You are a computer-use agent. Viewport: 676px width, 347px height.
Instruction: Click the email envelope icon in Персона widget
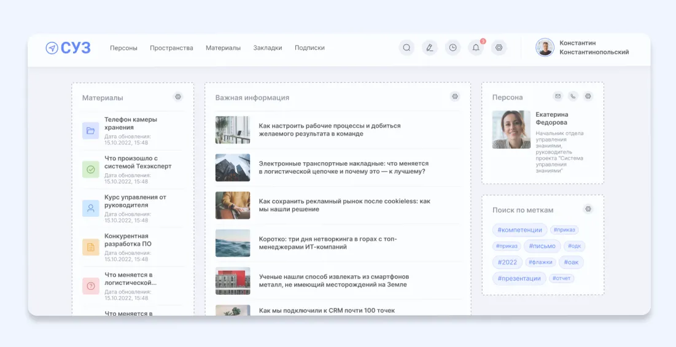(x=558, y=96)
